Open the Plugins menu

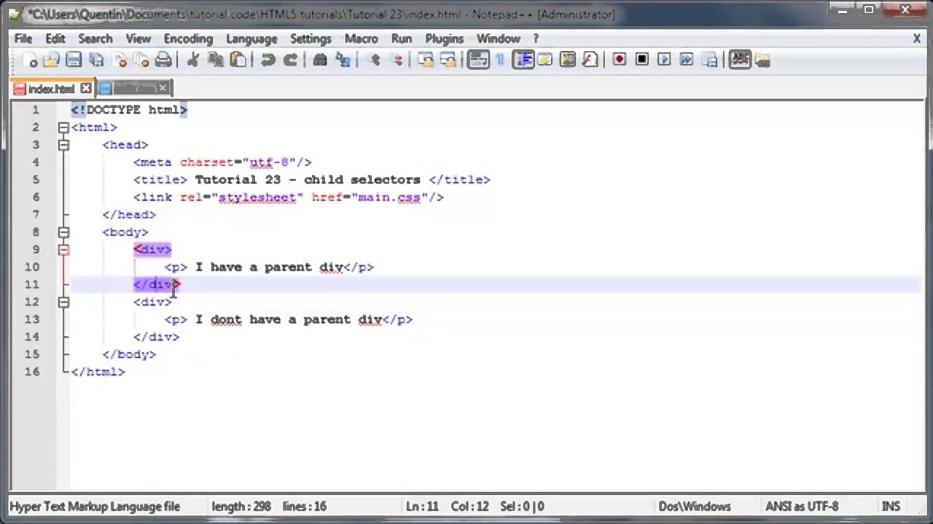444,39
